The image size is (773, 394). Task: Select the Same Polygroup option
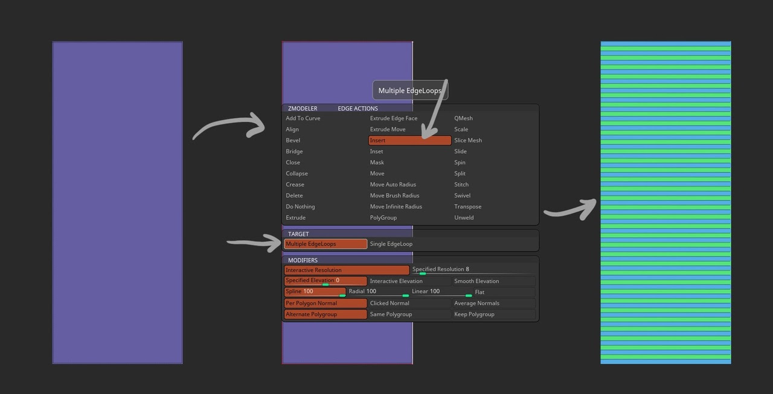coord(409,314)
